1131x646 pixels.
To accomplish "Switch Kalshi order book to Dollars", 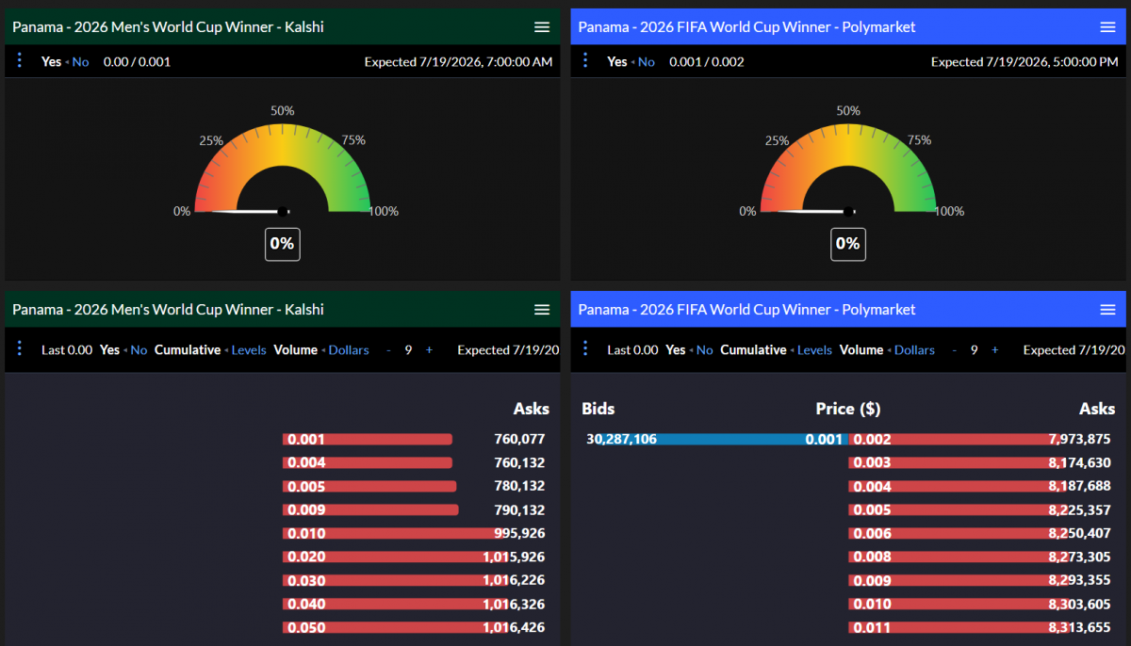I will [349, 350].
